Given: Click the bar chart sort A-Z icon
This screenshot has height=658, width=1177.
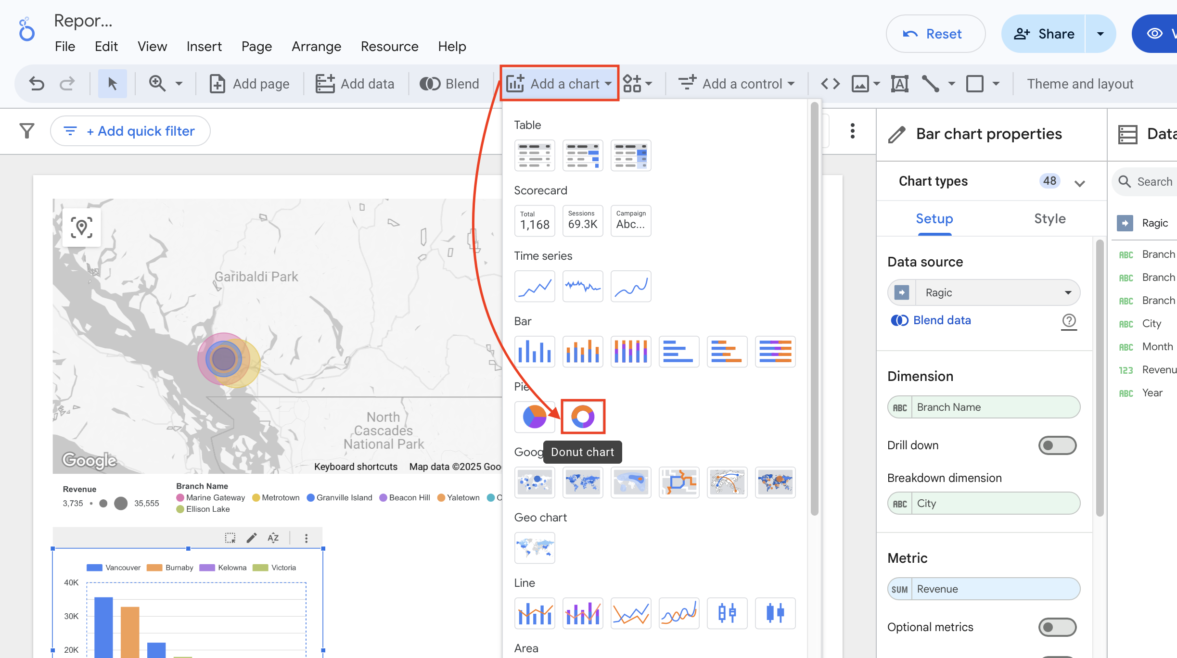Looking at the screenshot, I should tap(273, 538).
